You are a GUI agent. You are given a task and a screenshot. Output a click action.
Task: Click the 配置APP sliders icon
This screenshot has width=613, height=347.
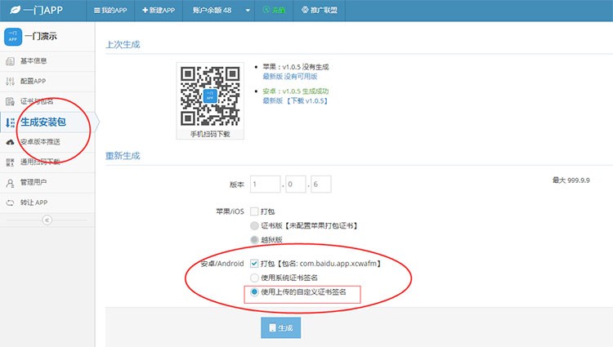click(x=10, y=81)
